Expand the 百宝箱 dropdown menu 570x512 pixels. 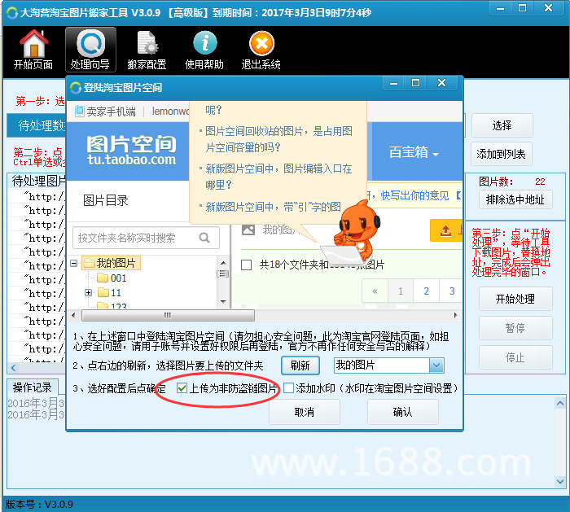click(414, 152)
